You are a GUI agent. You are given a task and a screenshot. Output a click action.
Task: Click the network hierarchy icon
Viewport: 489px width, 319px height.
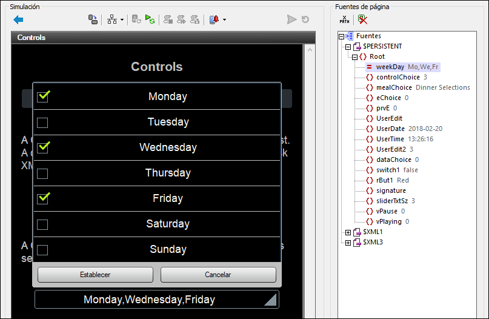tap(112, 19)
